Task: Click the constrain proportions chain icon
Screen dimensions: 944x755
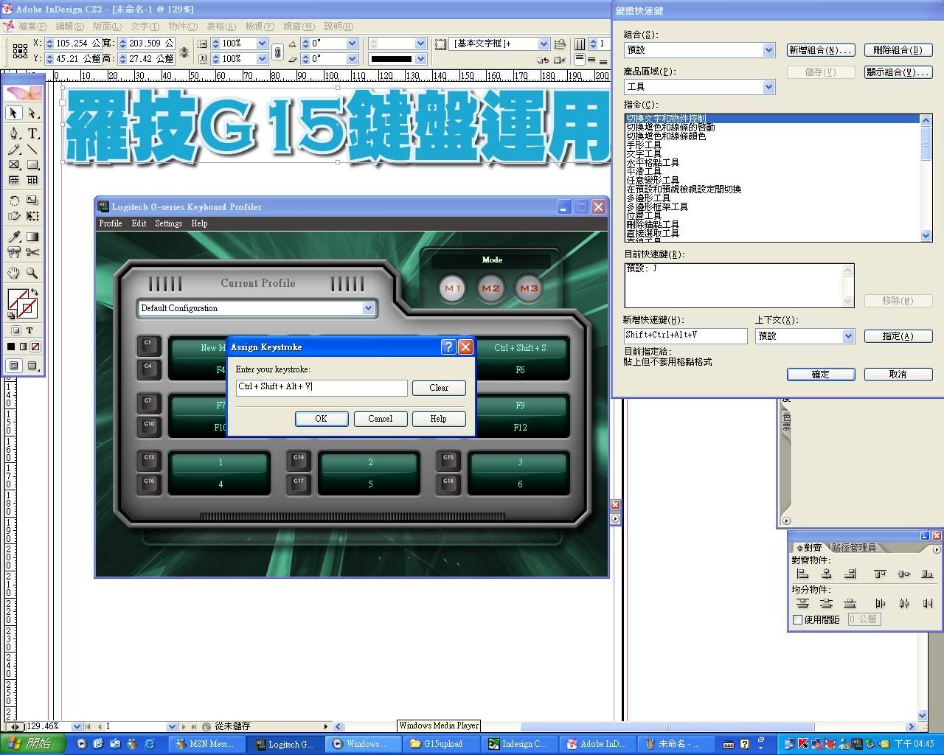Action: point(277,52)
